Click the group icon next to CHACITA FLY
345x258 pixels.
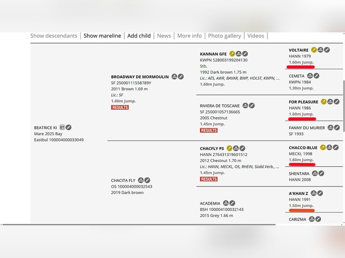(x=141, y=180)
